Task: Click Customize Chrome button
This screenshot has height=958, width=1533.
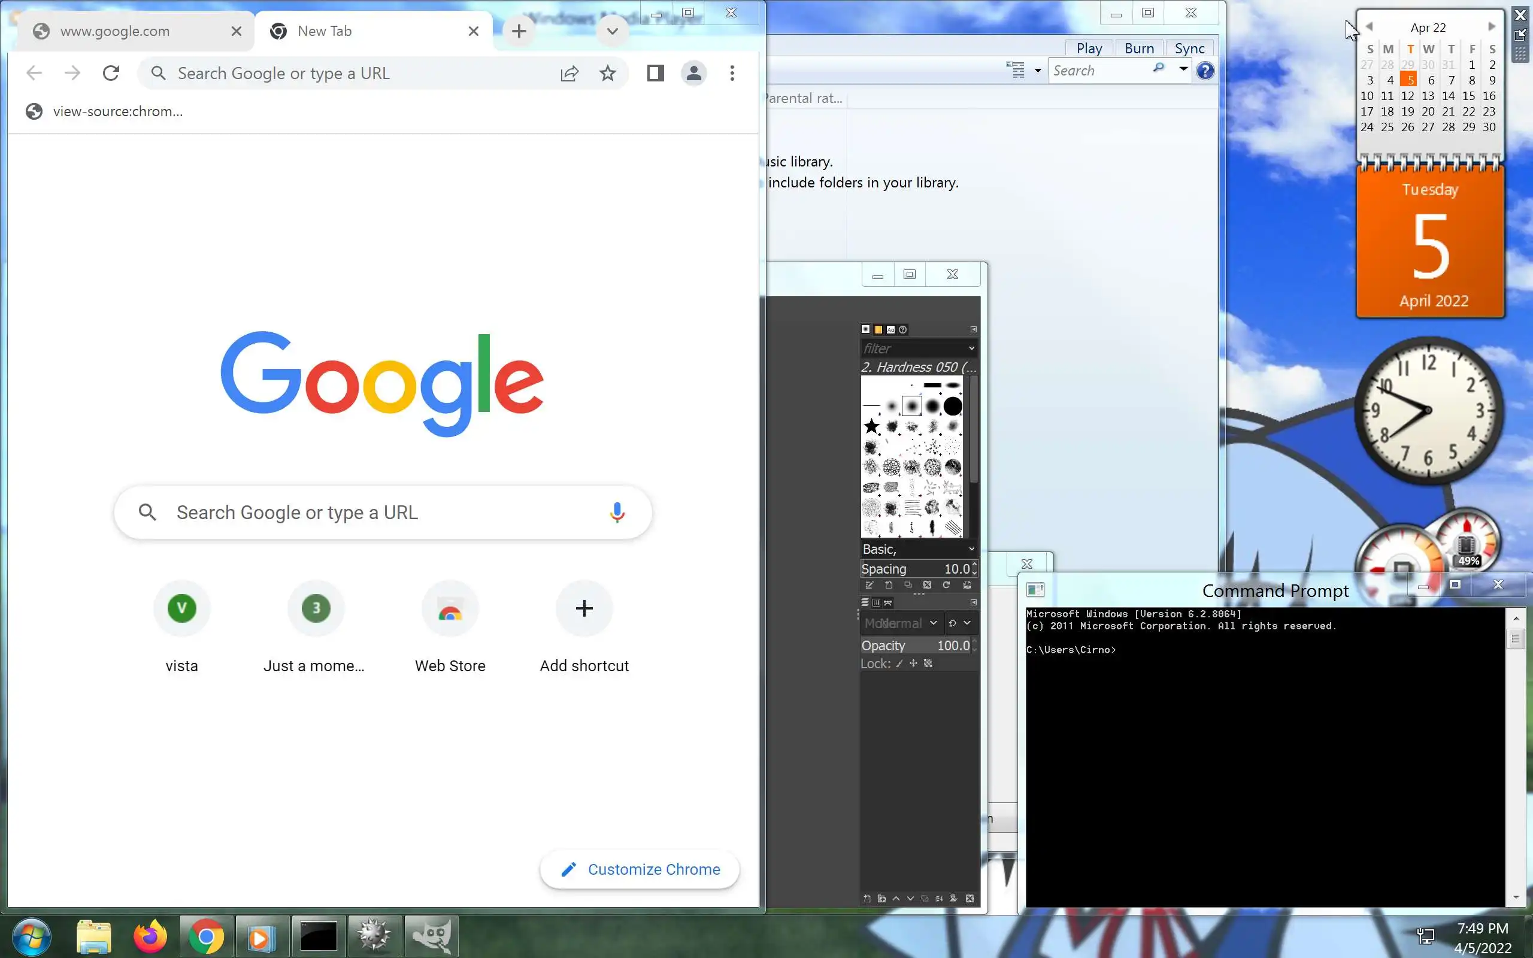Action: [x=640, y=869]
